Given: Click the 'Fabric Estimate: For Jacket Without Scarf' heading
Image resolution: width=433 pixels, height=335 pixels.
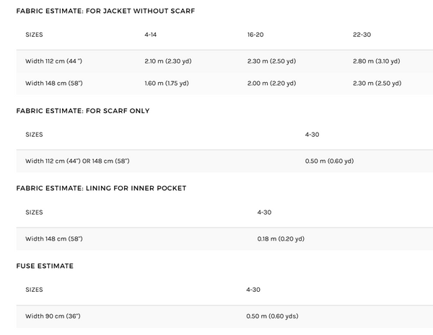Looking at the screenshot, I should (105, 11).
